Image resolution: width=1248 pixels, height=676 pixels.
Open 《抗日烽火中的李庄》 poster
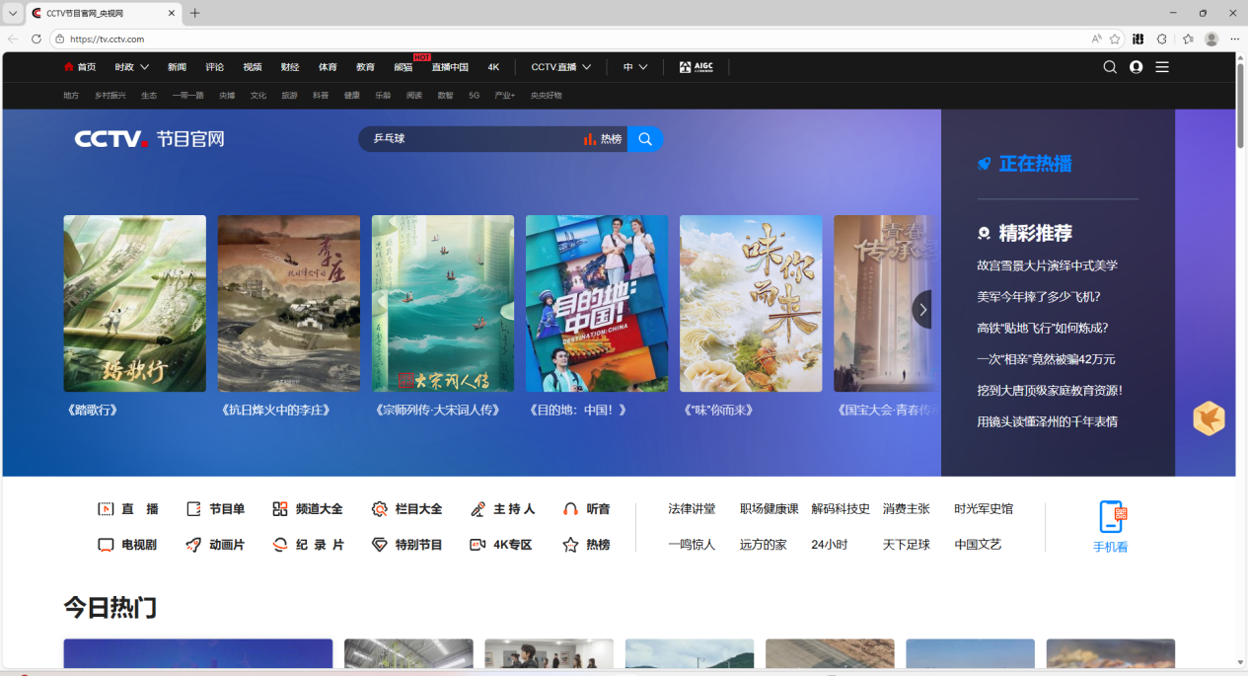tap(289, 304)
